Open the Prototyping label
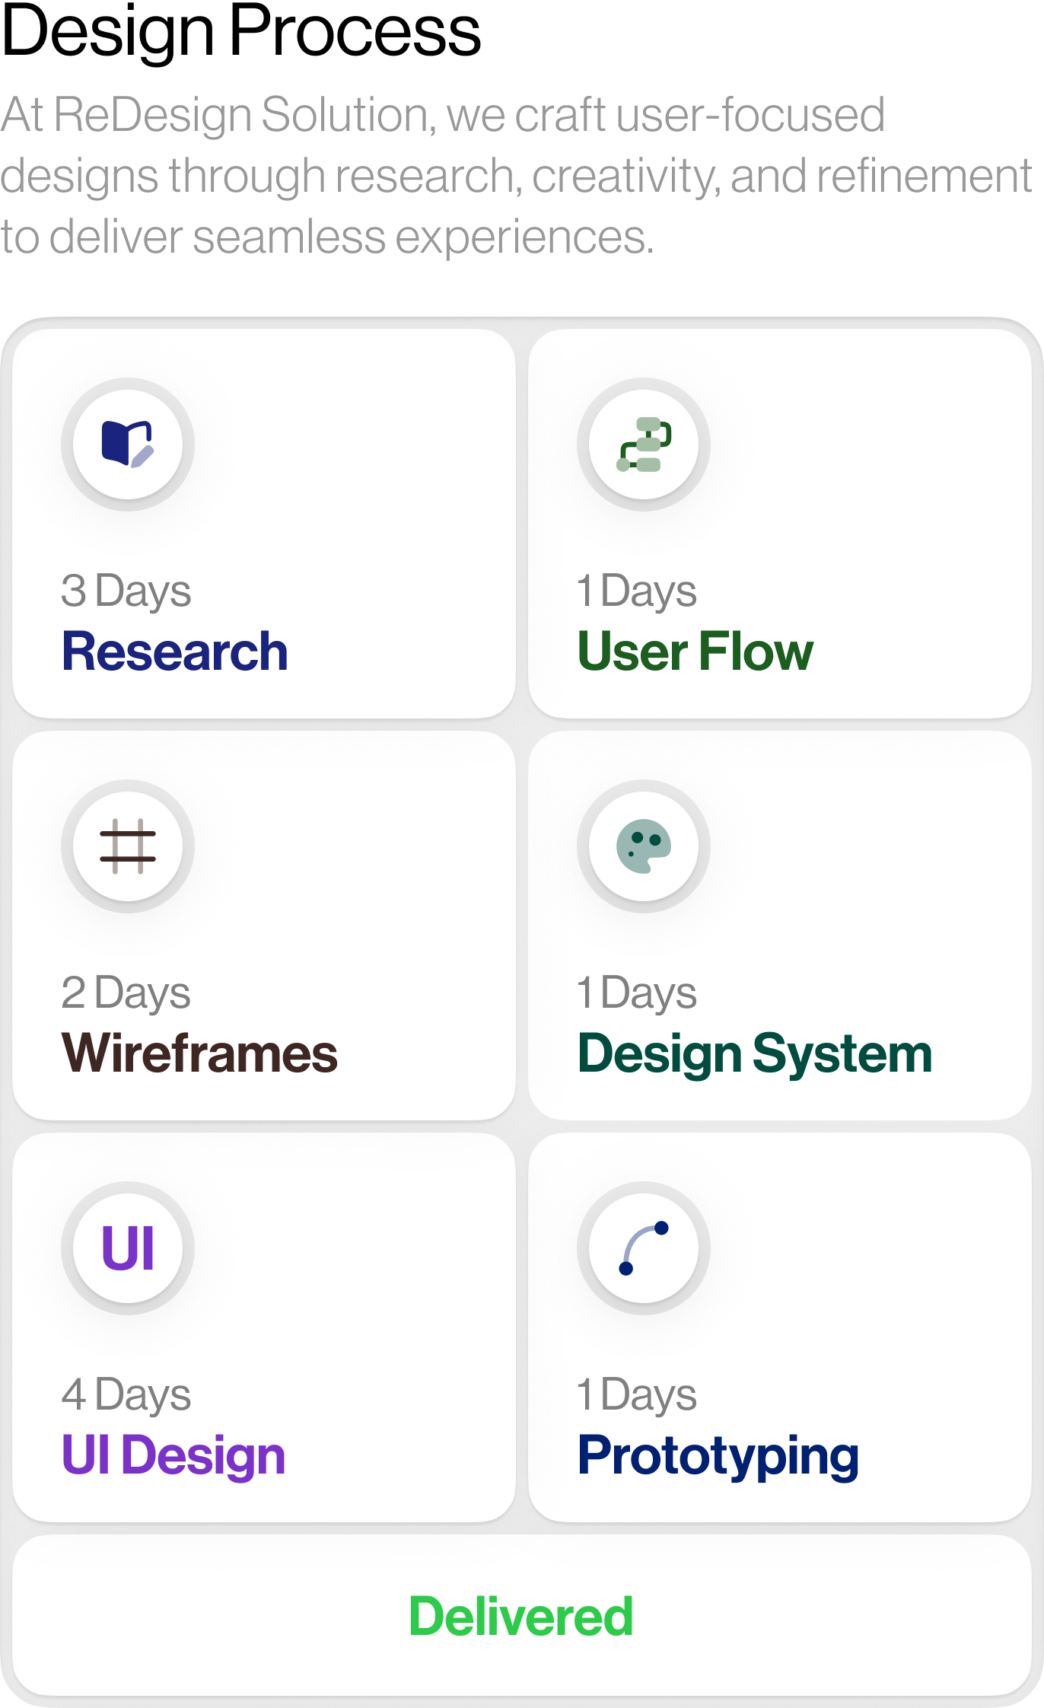1044x1708 pixels. pos(718,1456)
